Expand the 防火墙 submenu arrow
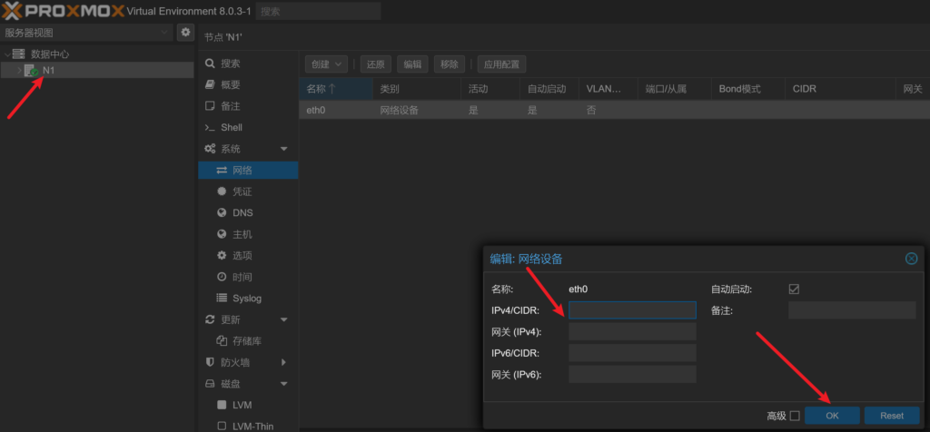The image size is (930, 432). pos(283,362)
